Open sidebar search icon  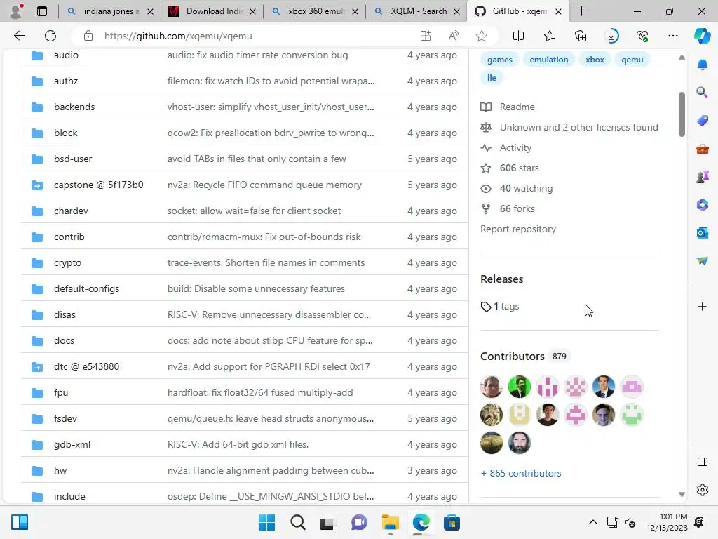(703, 93)
